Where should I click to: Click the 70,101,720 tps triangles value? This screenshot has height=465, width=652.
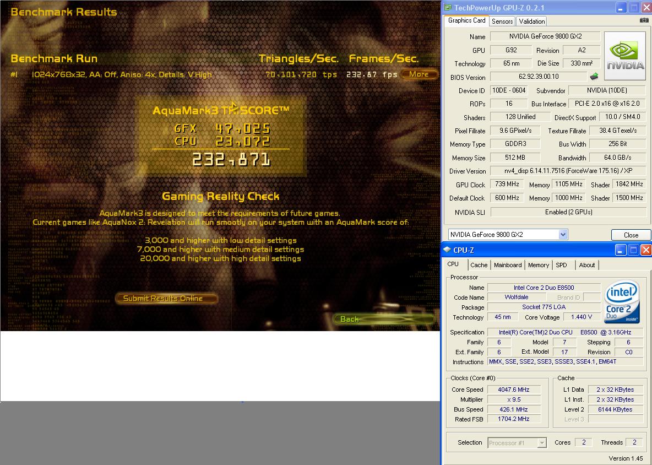pyautogui.click(x=301, y=74)
